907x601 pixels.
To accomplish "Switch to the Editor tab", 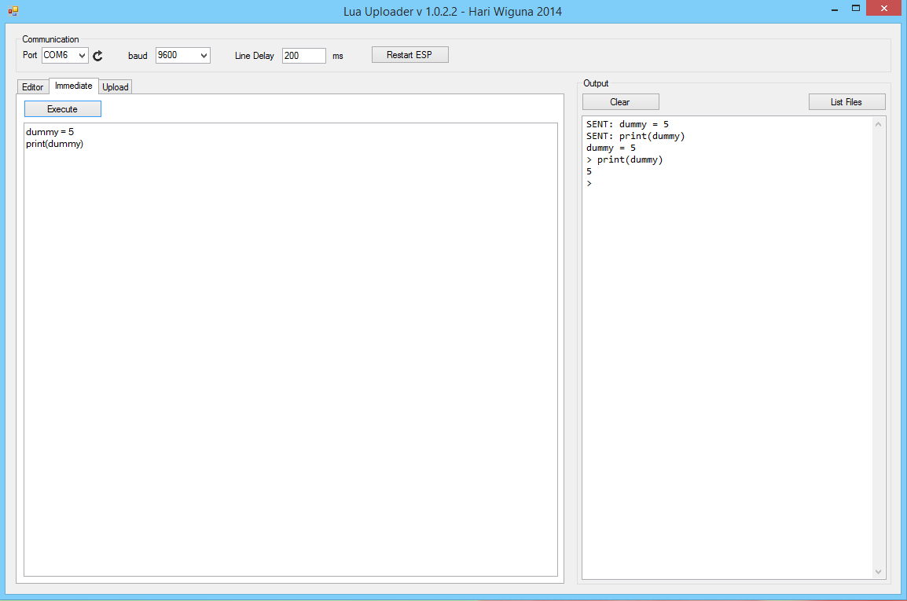I will click(x=32, y=87).
